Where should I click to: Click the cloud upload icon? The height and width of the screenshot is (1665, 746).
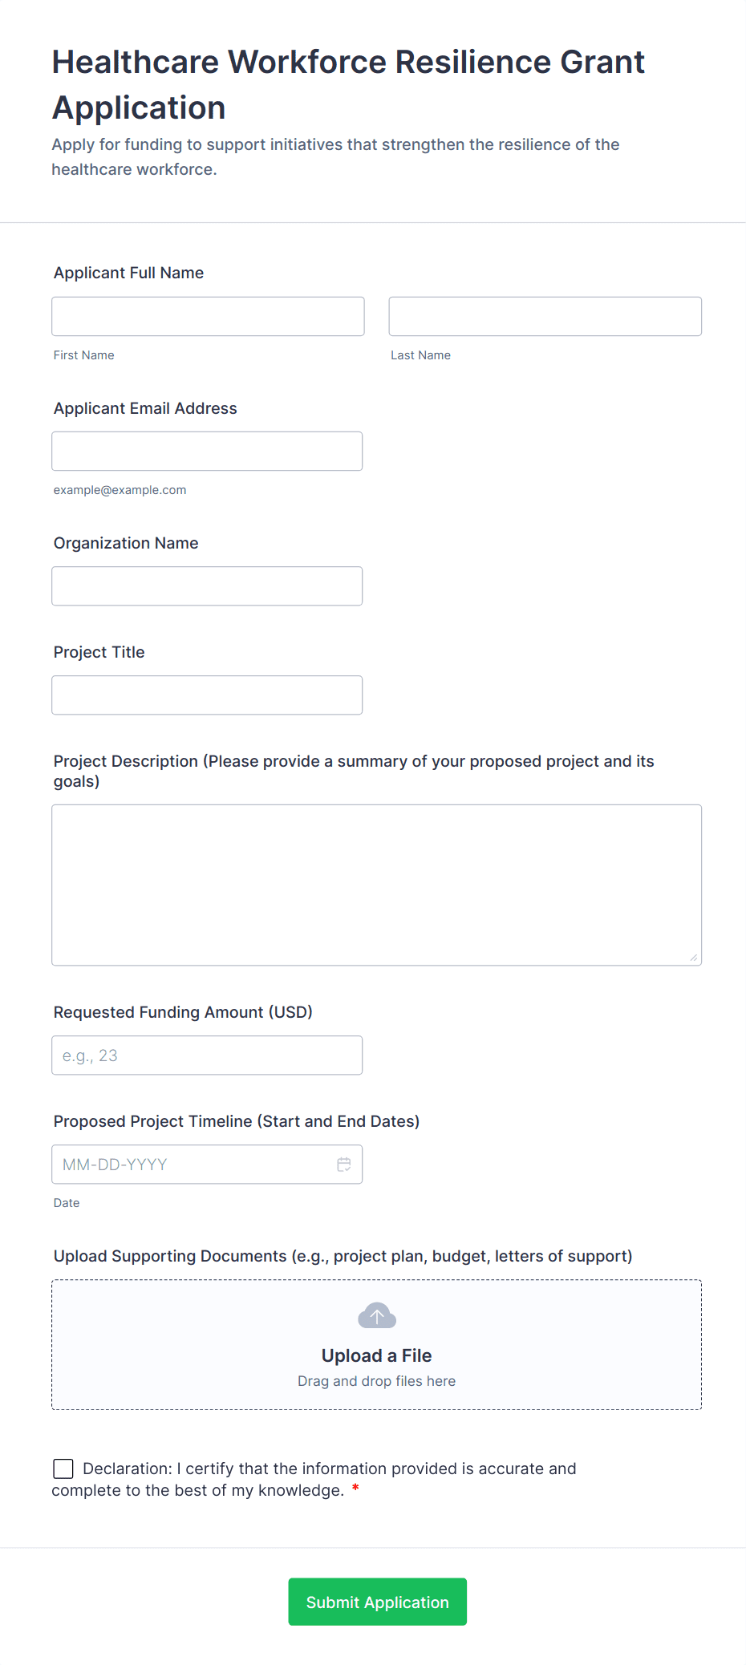[376, 1316]
